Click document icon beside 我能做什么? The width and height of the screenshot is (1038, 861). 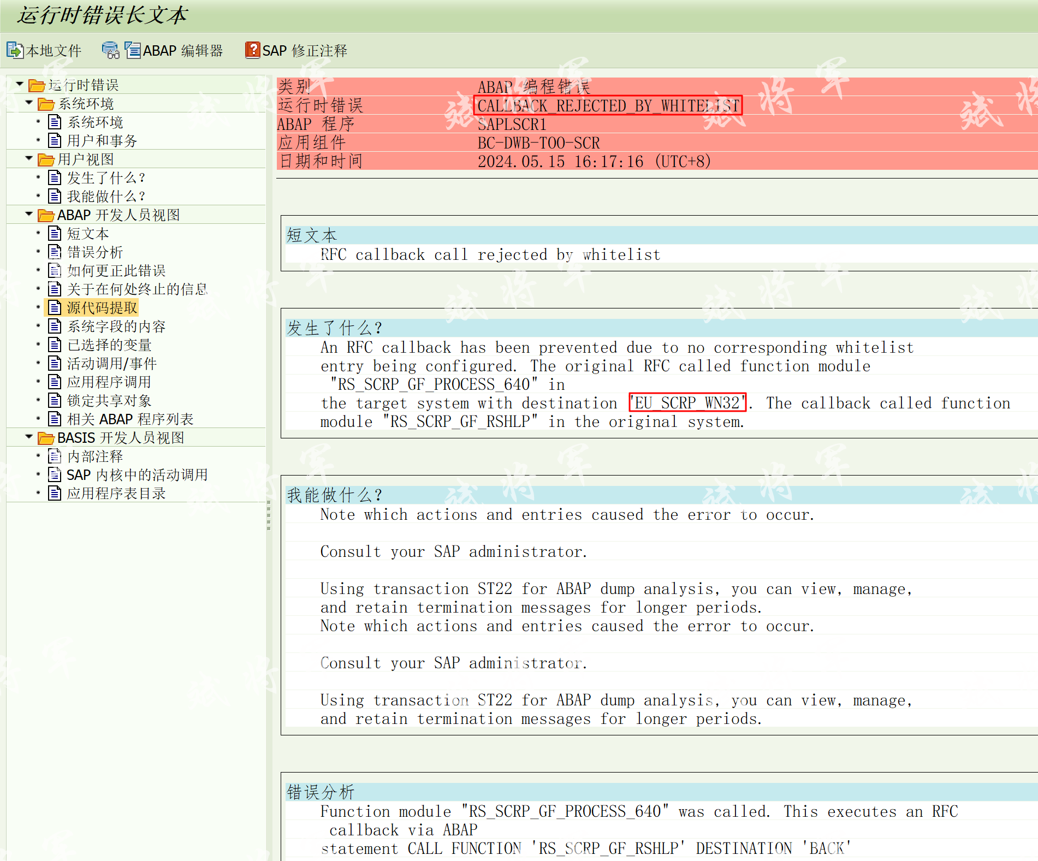(x=55, y=196)
